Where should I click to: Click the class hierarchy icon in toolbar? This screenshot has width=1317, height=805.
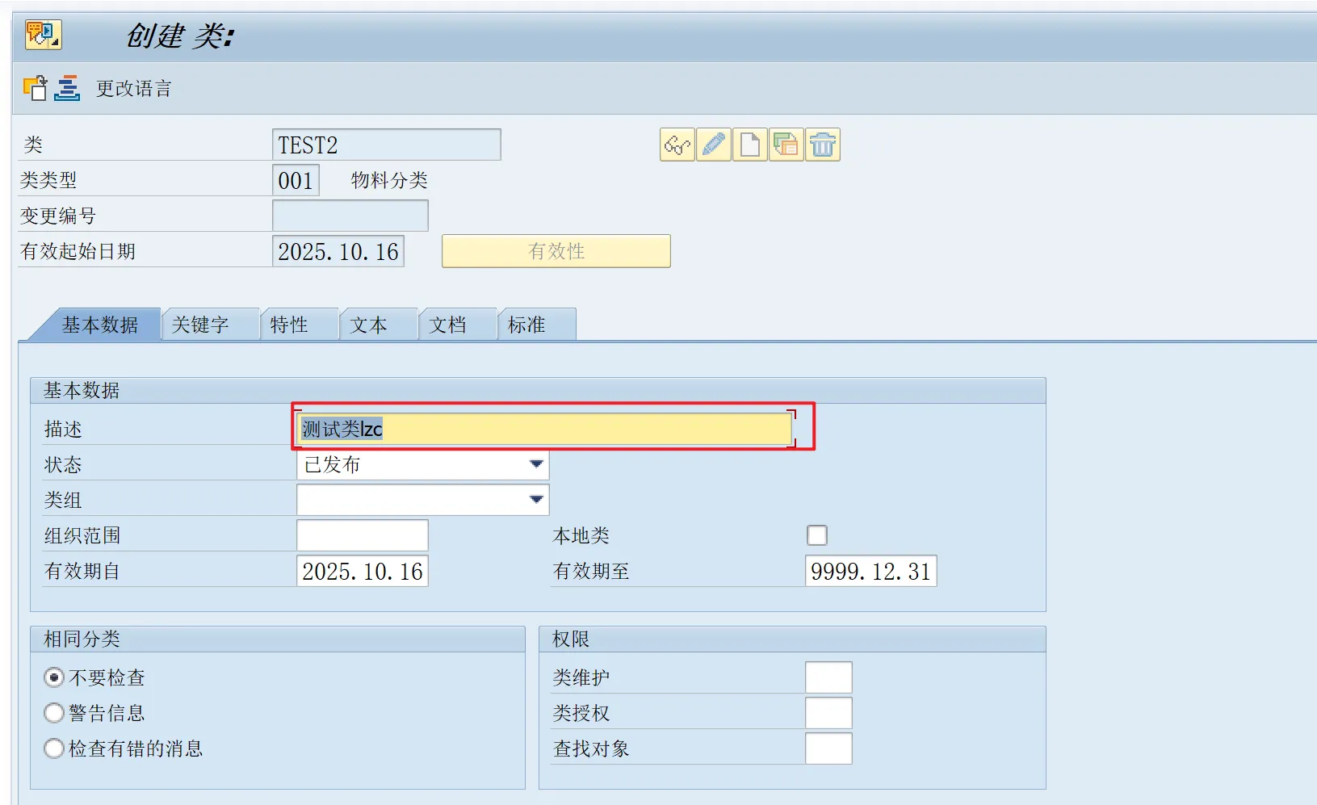point(67,88)
